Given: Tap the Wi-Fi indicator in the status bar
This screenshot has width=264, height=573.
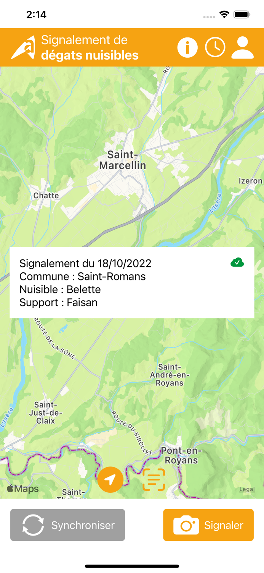Looking at the screenshot, I should tap(223, 14).
